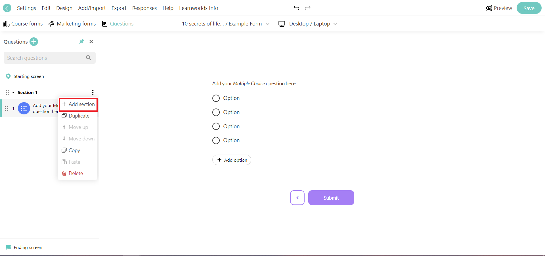Click the Save button
This screenshot has height=256, width=545.
coord(529,8)
